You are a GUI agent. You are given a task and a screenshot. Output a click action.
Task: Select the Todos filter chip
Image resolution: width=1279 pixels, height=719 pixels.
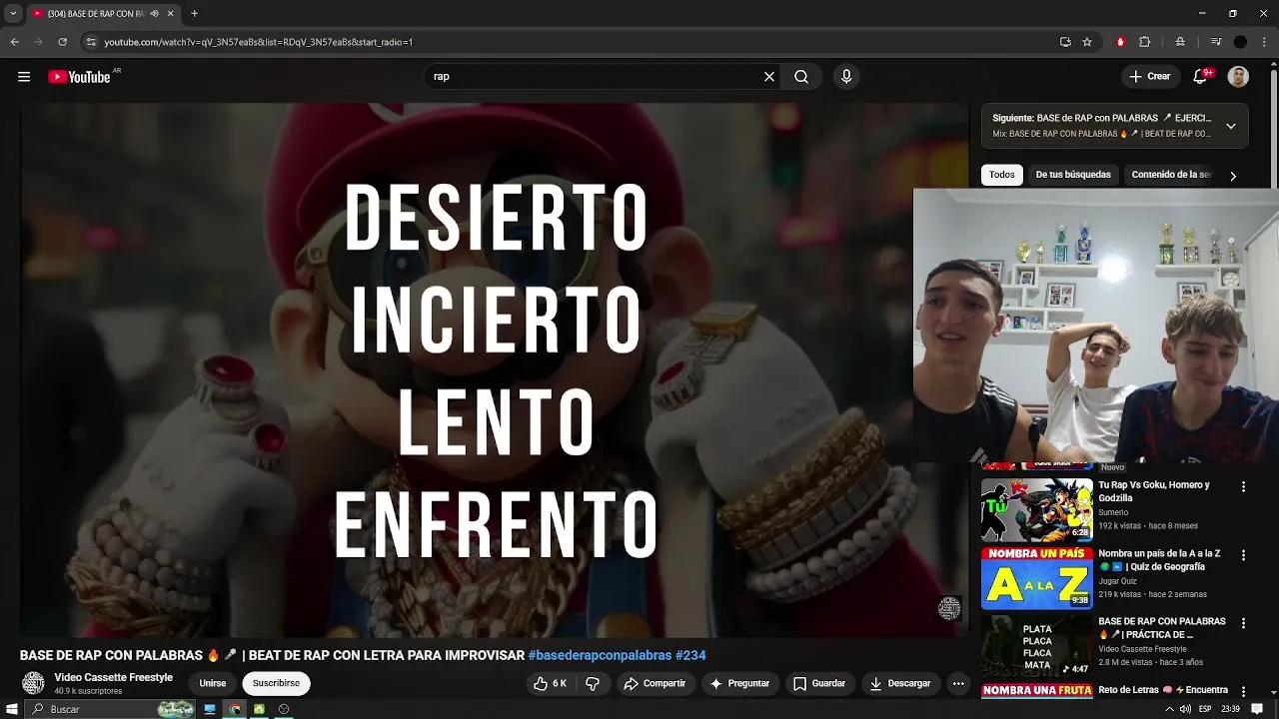click(x=1002, y=175)
